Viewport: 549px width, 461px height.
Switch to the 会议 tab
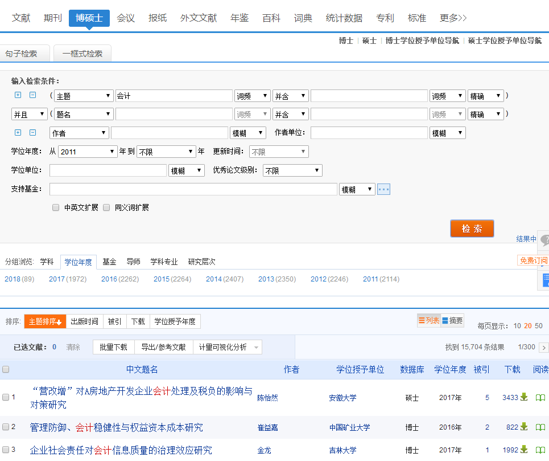(125, 18)
